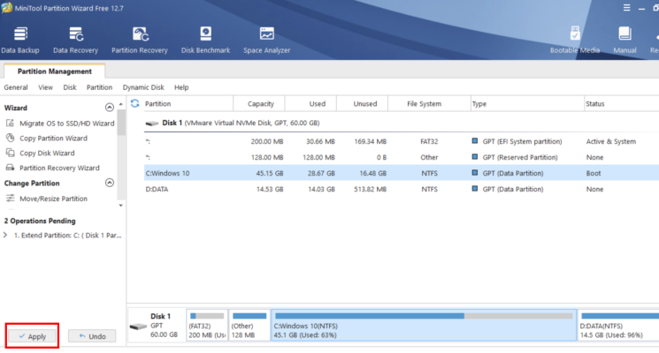
Task: Select the Partition Management tab
Action: point(54,71)
